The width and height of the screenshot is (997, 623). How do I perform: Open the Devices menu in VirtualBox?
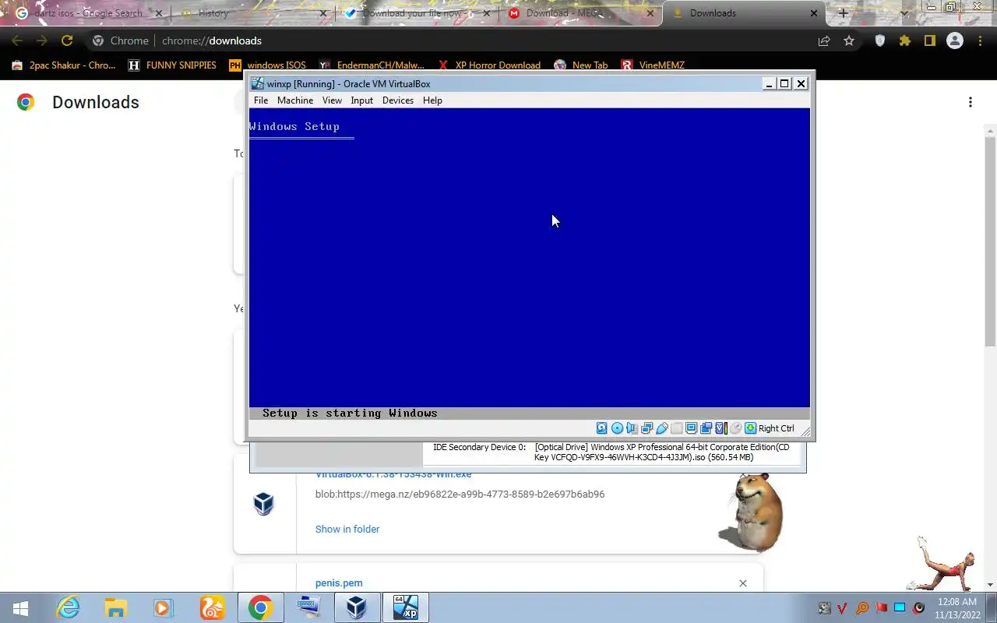click(397, 100)
